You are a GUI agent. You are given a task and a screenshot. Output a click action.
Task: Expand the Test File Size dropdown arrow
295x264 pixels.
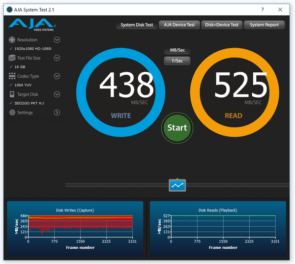click(57, 58)
